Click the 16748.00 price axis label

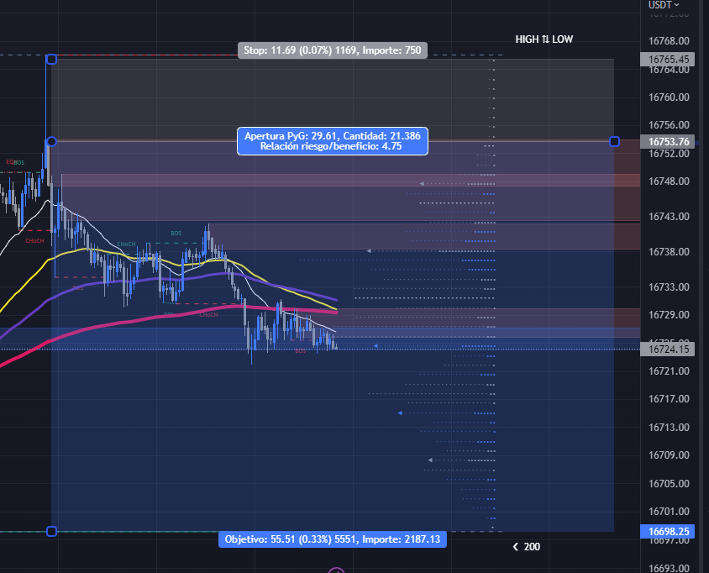(x=669, y=181)
